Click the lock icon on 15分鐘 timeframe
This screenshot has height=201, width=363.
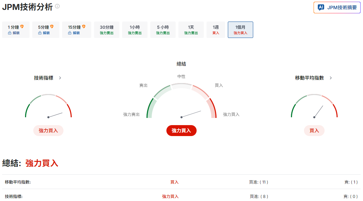coord(70,33)
